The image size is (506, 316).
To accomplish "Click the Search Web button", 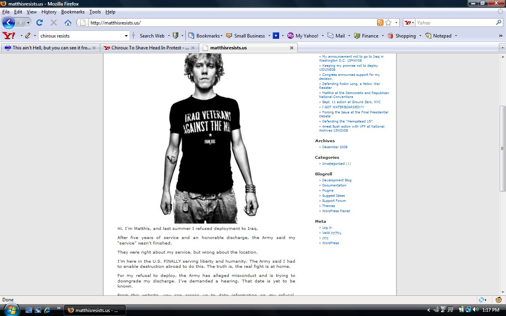I will (x=152, y=36).
